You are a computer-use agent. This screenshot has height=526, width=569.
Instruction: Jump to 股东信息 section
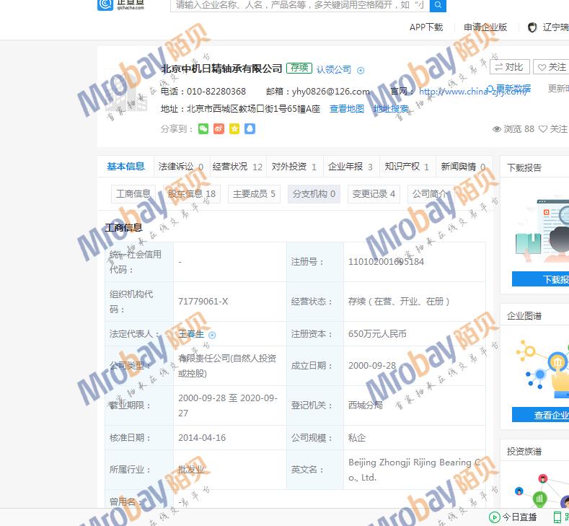pos(192,193)
